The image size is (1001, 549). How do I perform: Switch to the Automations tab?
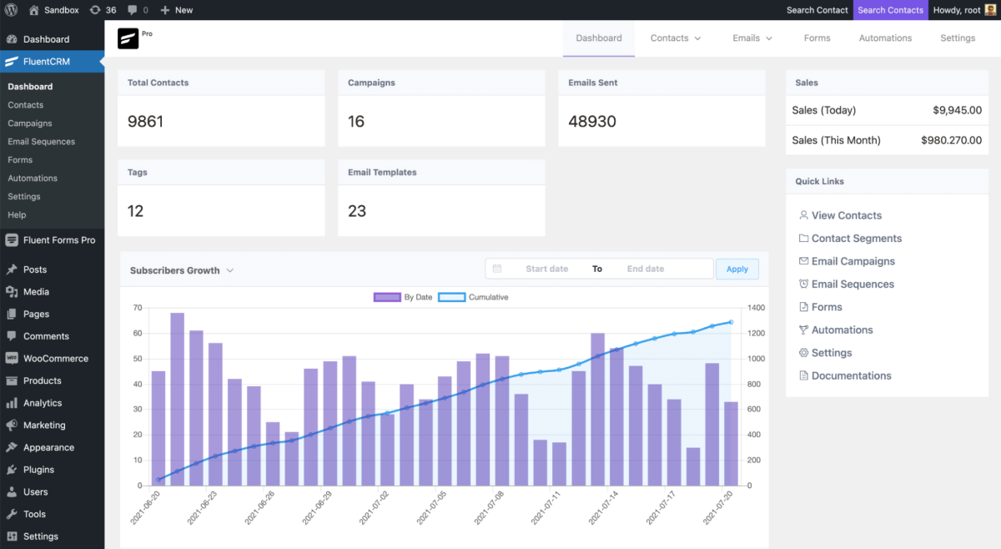coord(885,38)
